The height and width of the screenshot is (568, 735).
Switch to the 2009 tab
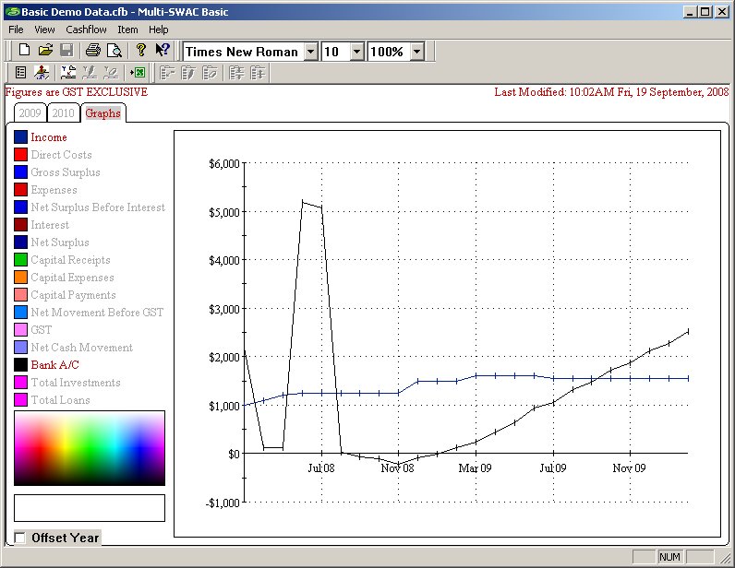coord(30,113)
